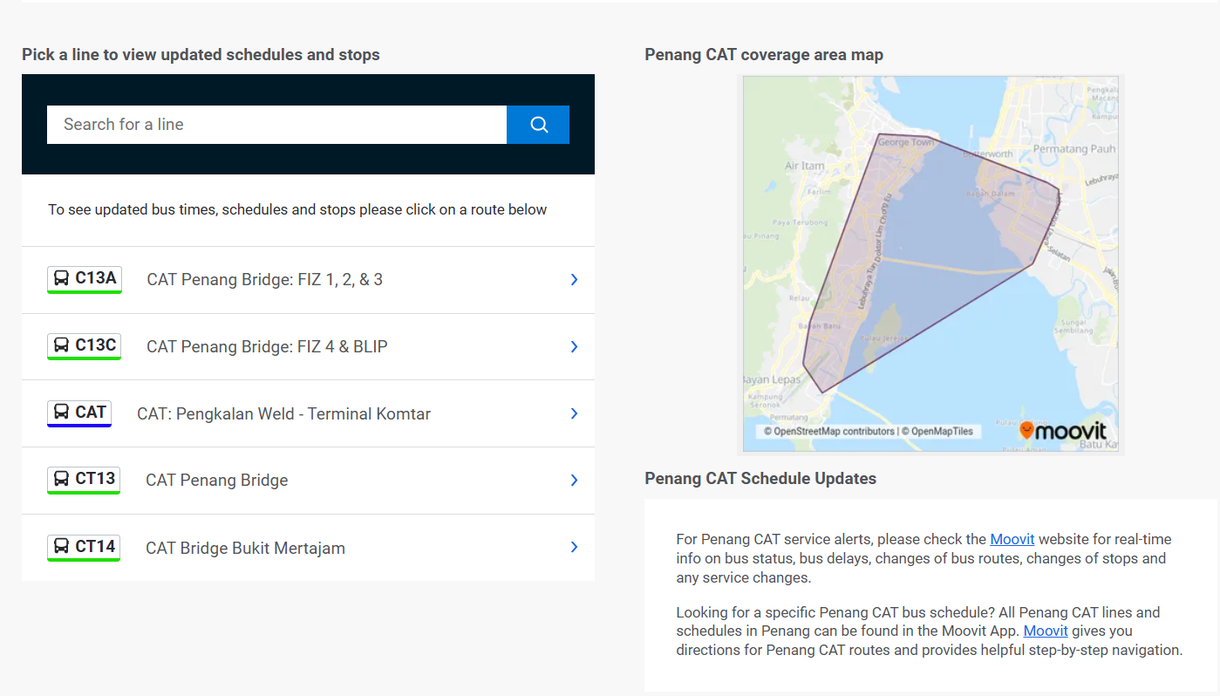Click the CT14 bus line badge

[84, 547]
